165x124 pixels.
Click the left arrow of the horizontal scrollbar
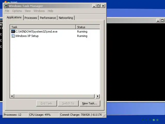(x=12, y=96)
